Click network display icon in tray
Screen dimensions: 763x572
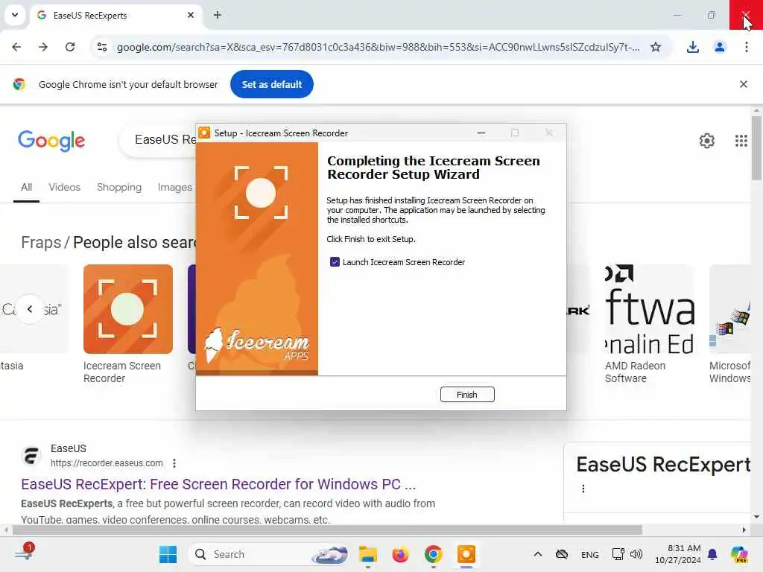pos(618,554)
